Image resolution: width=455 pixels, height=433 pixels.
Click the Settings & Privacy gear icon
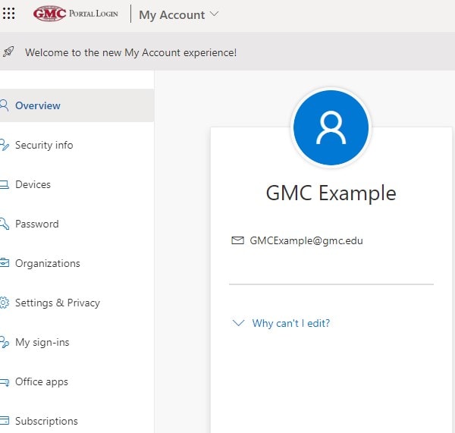[x=4, y=303]
